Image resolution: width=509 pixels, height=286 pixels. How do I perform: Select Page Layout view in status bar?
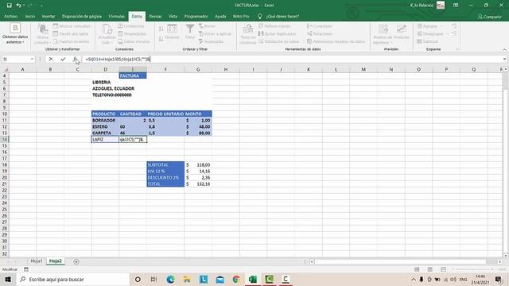point(429,269)
